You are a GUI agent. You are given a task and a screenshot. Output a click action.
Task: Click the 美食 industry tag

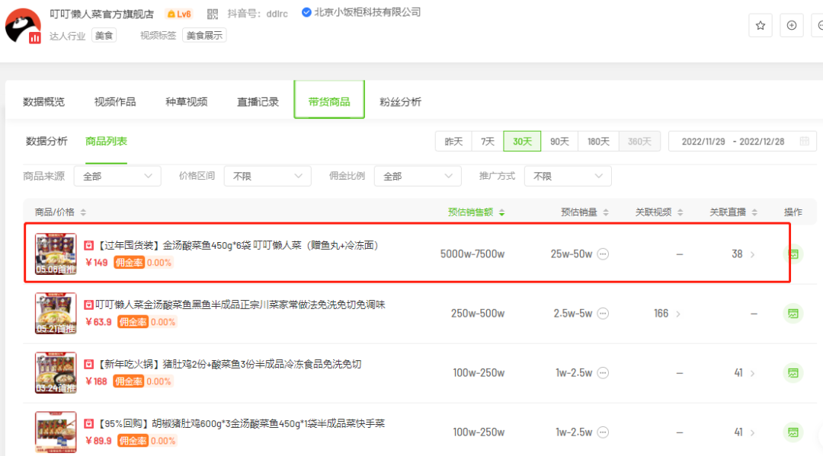pos(104,35)
